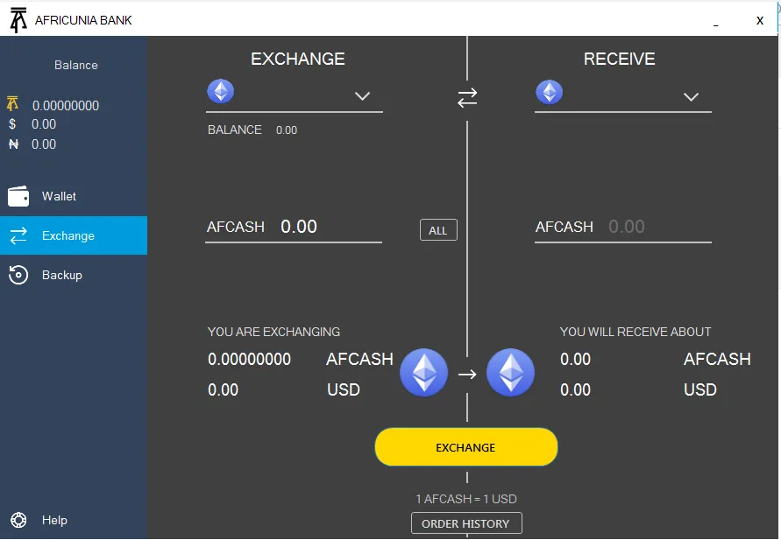Image resolution: width=781 pixels, height=540 pixels.
Task: Expand the EXCHANGE currency dropdown chevron
Action: 362,96
